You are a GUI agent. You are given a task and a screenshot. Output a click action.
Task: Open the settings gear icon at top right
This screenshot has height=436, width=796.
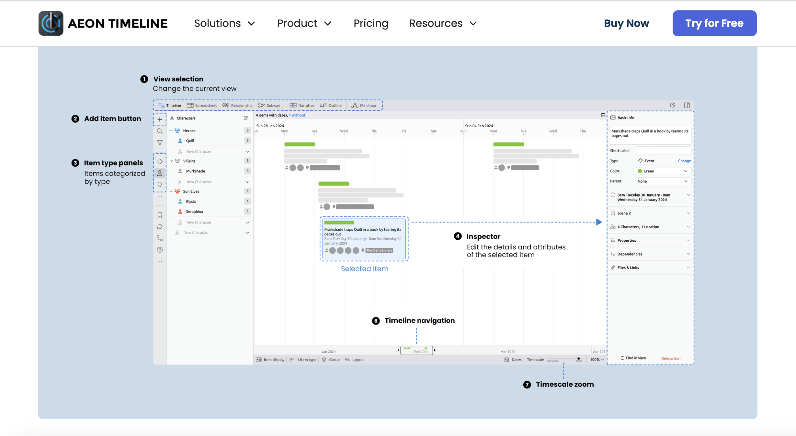(673, 105)
